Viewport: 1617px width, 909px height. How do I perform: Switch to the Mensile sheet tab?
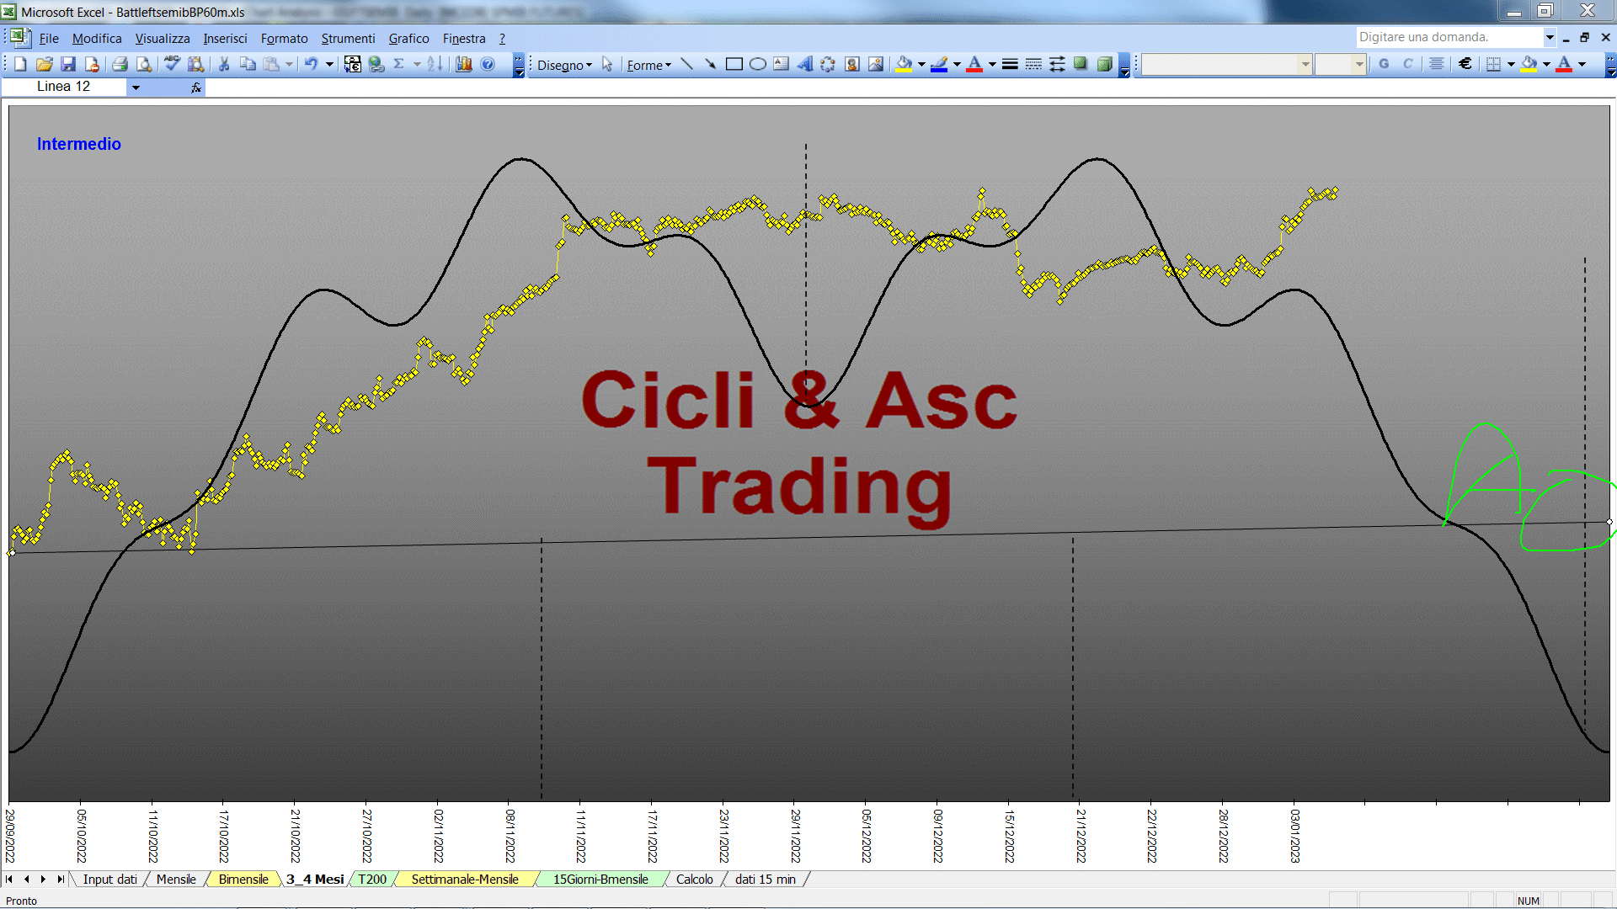[176, 879]
